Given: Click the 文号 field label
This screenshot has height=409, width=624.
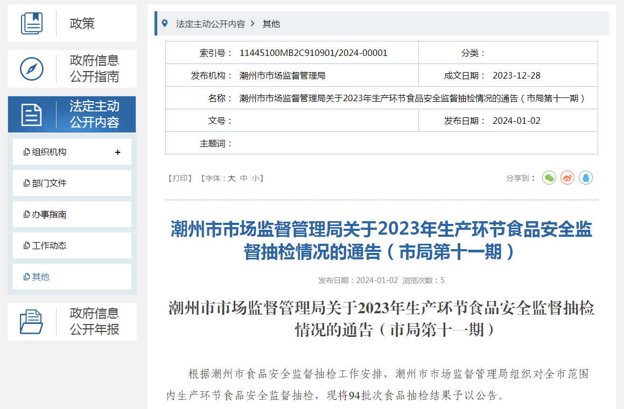Looking at the screenshot, I should 220,121.
